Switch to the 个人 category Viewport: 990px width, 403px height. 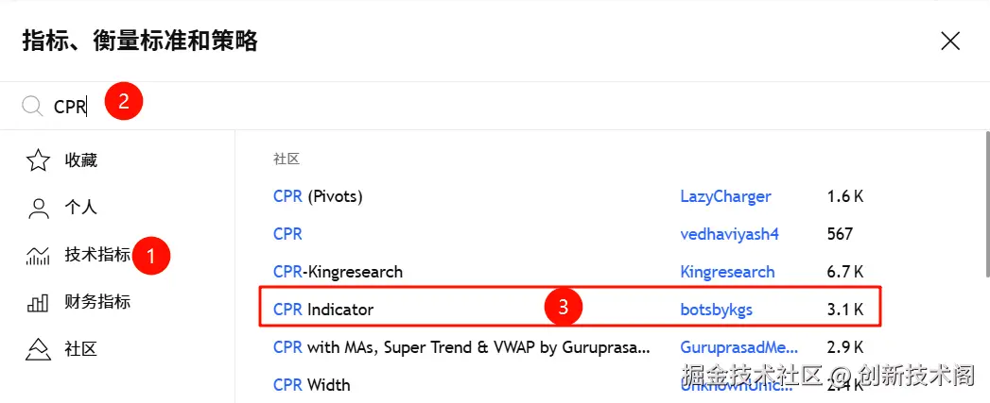point(81,208)
